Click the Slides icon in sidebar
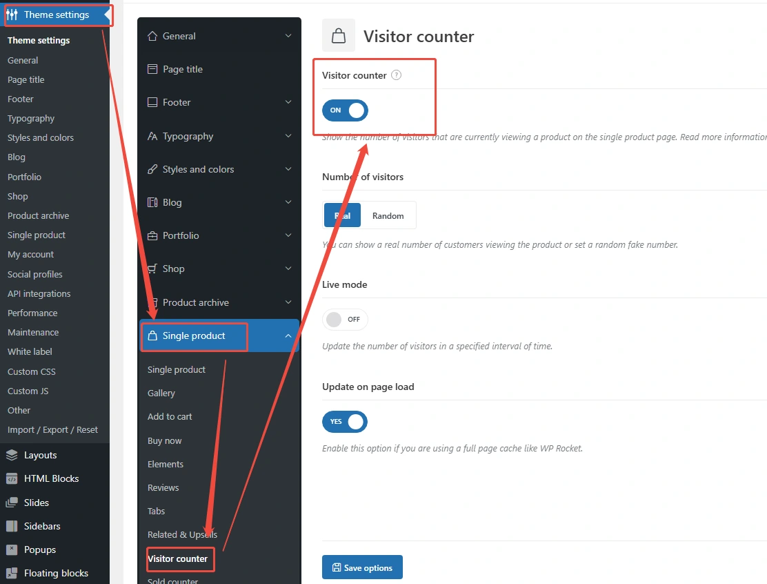Screen dimensions: 767x584 [12, 503]
